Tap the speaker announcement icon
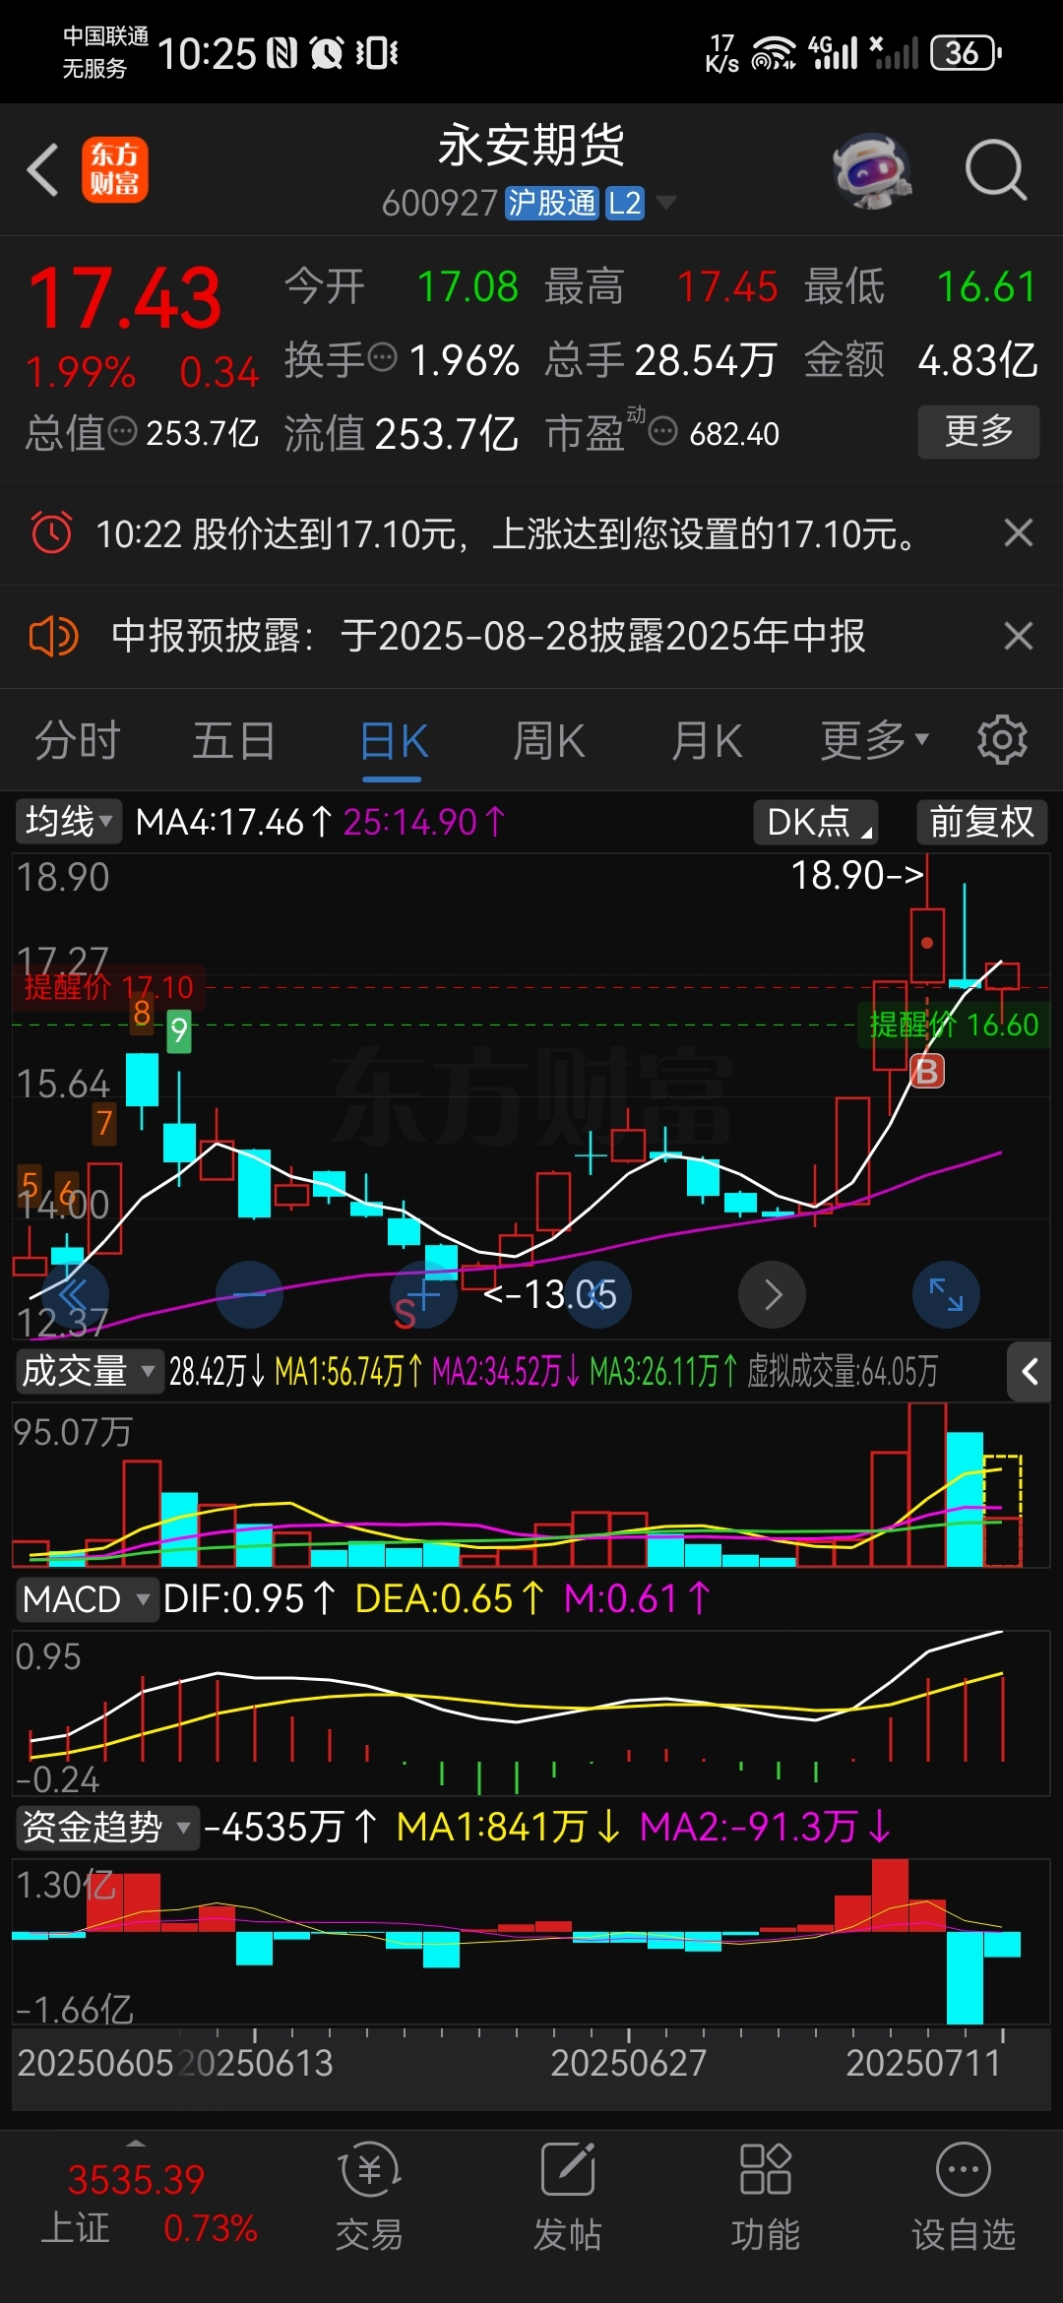 53,636
